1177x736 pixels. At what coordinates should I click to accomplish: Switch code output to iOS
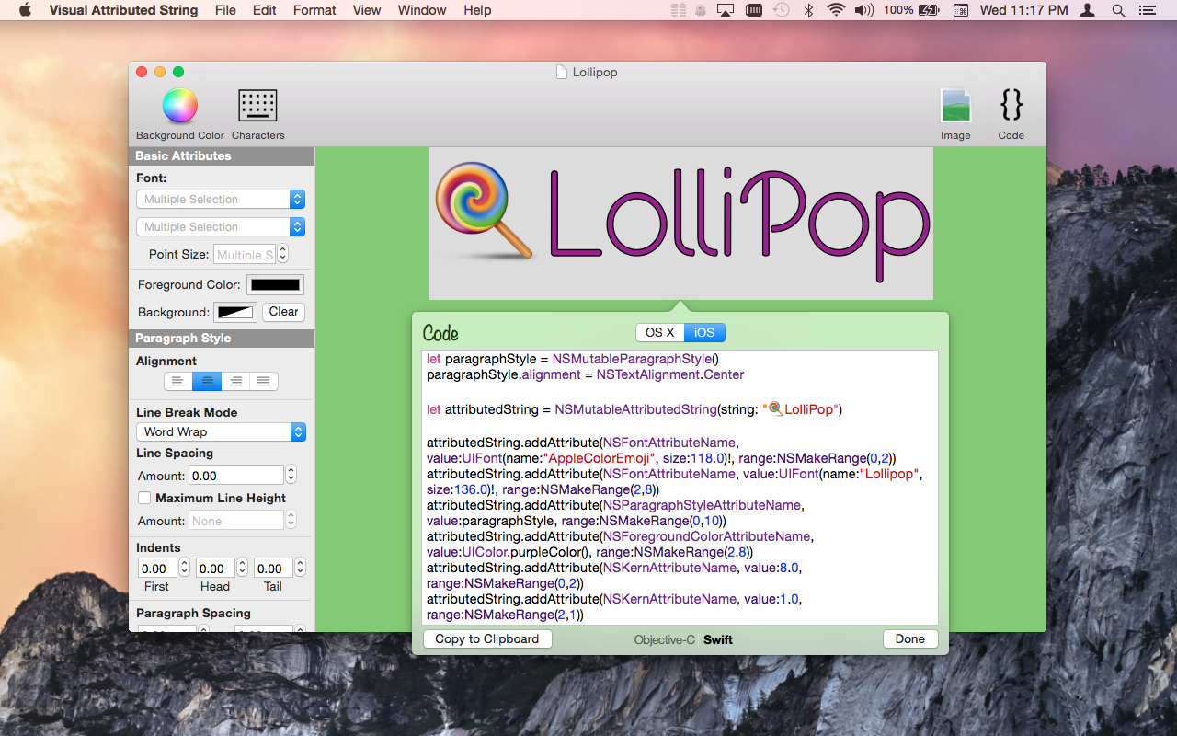coord(704,332)
